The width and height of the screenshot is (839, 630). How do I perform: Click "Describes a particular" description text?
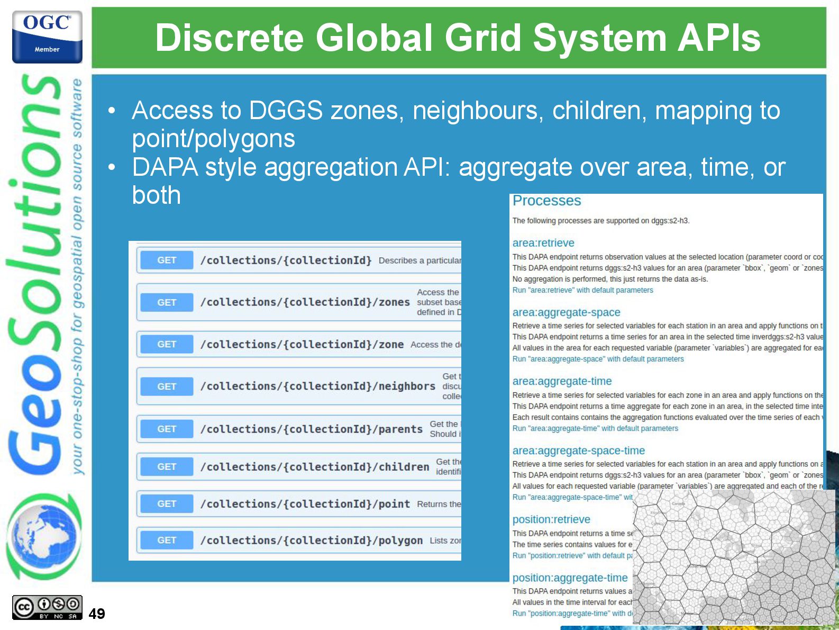tap(420, 260)
